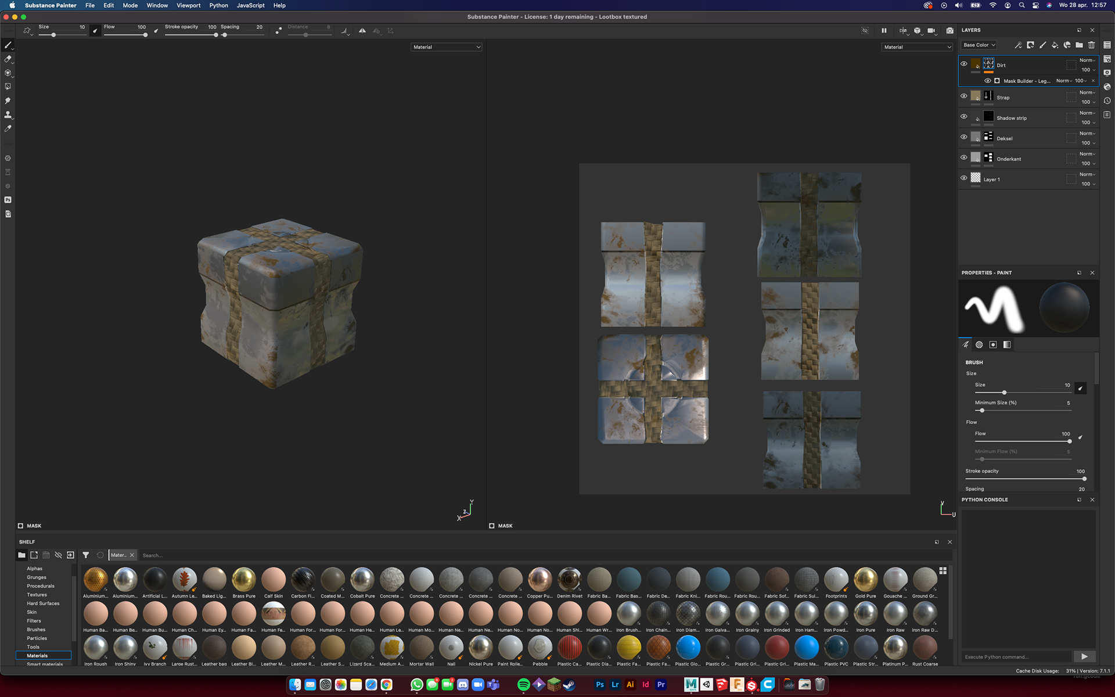Screen dimensions: 1115x697
Task: Click the Flow slider in Properties panel
Action: 1023,441
